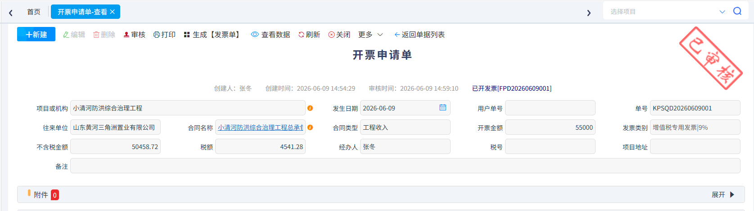Click the 创建人: 张冬 text

point(233,88)
